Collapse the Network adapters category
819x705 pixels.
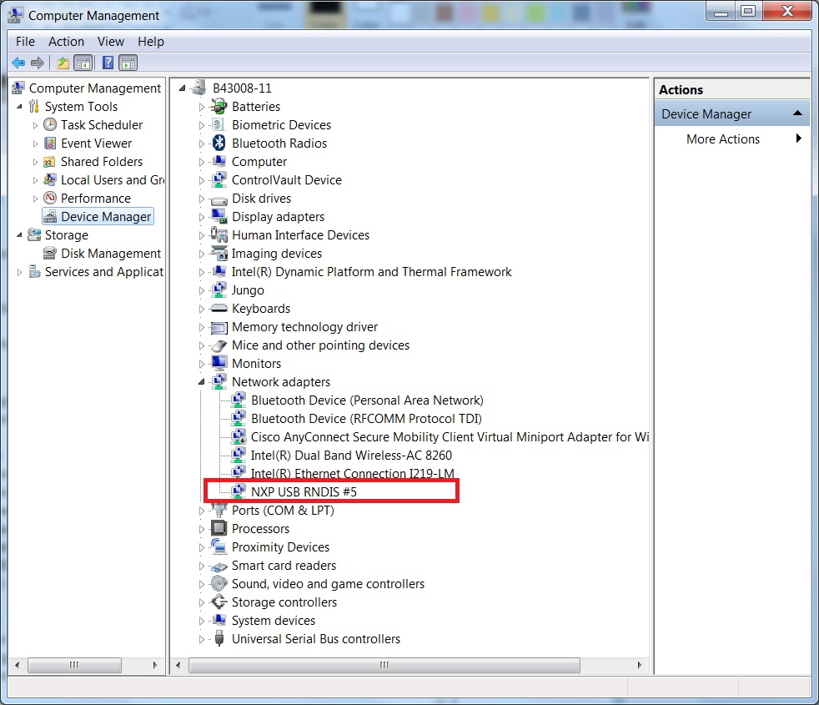click(x=202, y=382)
